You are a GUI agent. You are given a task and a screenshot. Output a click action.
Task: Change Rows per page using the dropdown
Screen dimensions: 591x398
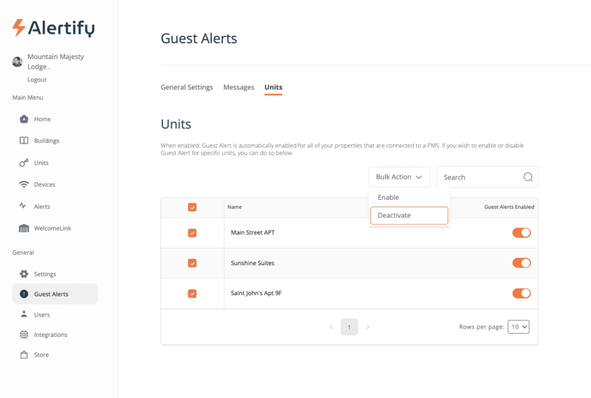coord(518,326)
